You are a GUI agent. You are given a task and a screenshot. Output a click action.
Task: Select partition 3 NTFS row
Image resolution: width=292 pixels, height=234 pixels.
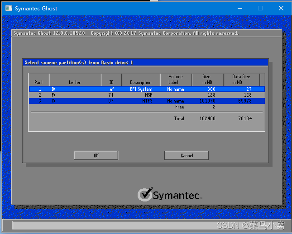tap(147, 101)
